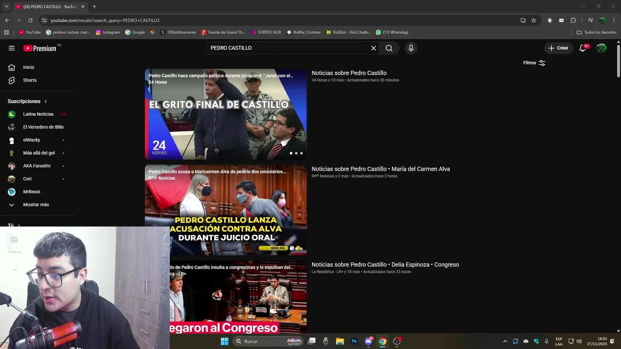The width and height of the screenshot is (621, 349).
Task: Click the magnifier search button
Action: point(389,48)
